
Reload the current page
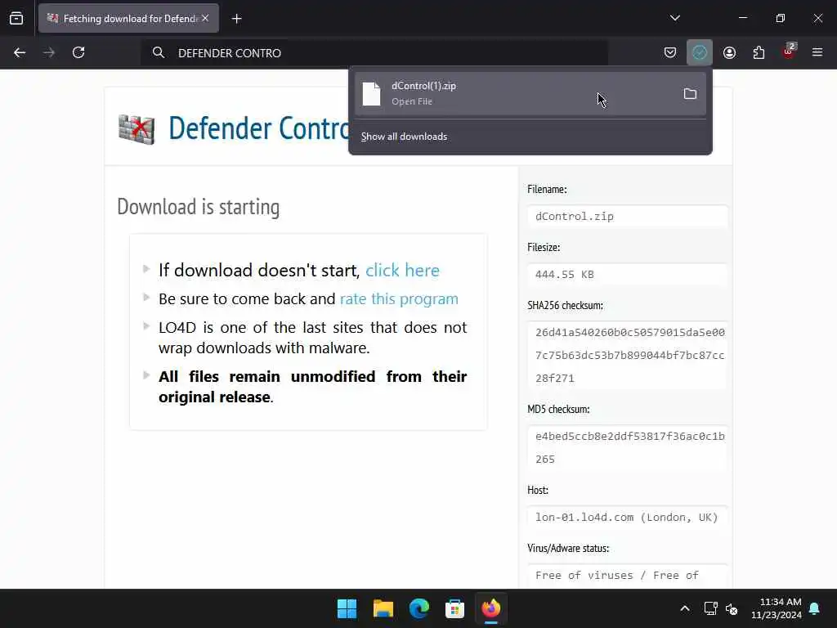(x=78, y=52)
